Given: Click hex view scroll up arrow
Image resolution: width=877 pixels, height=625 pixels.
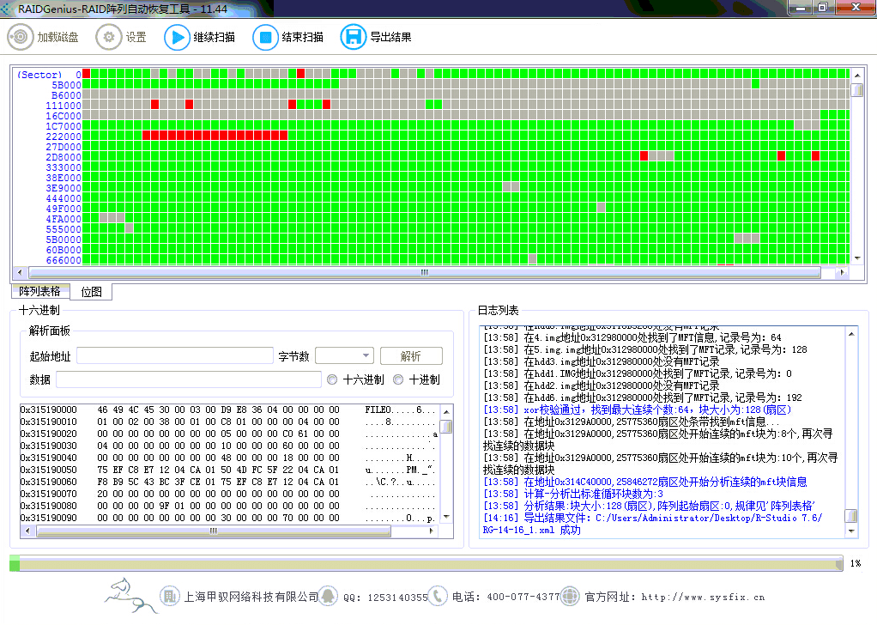Looking at the screenshot, I should 446,412.
